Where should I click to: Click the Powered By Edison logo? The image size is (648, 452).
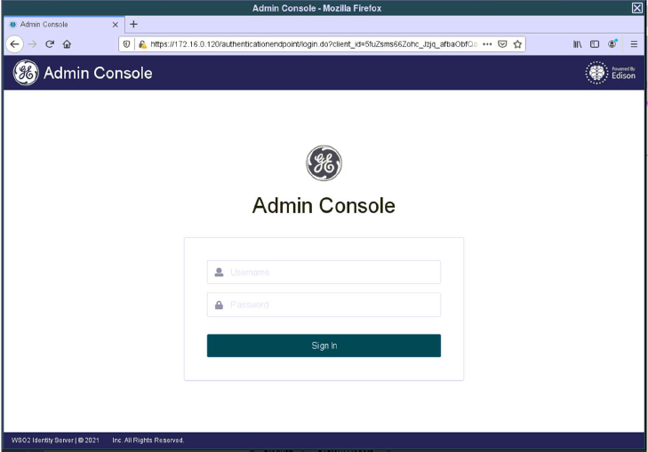611,73
